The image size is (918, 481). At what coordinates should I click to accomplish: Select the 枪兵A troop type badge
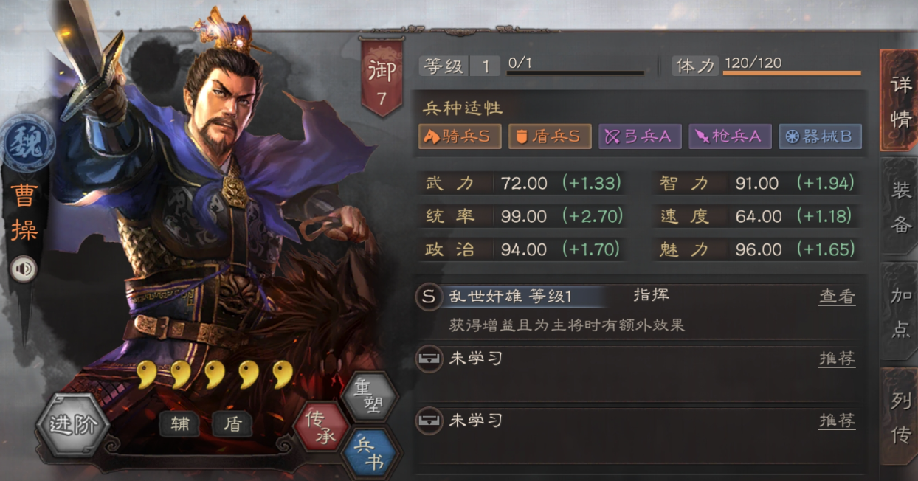(x=730, y=136)
